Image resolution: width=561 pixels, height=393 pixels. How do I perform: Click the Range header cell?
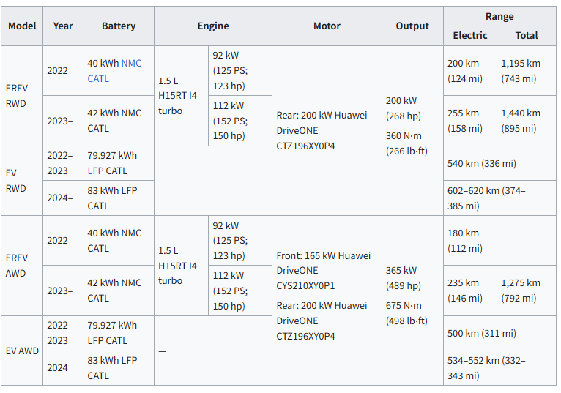click(x=499, y=16)
